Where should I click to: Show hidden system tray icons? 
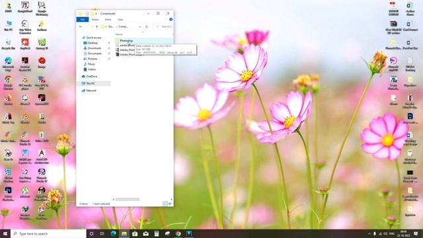[x=369, y=233]
